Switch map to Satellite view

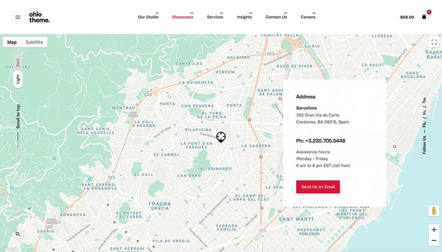pos(34,42)
